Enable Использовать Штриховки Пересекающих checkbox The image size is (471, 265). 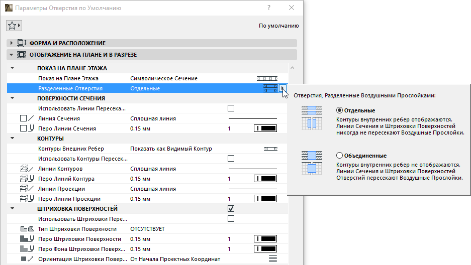tap(231, 218)
